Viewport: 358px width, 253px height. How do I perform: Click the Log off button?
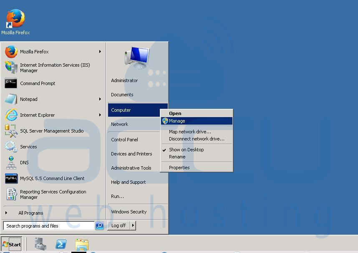coord(119,225)
